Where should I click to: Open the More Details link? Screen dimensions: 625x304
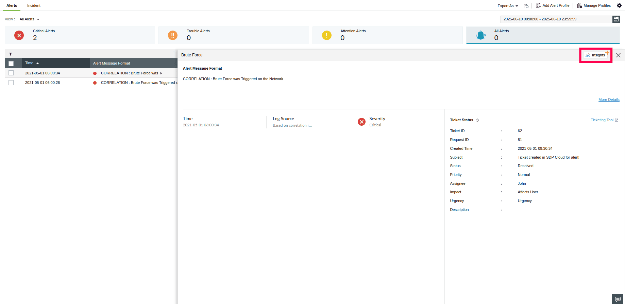[x=609, y=100]
